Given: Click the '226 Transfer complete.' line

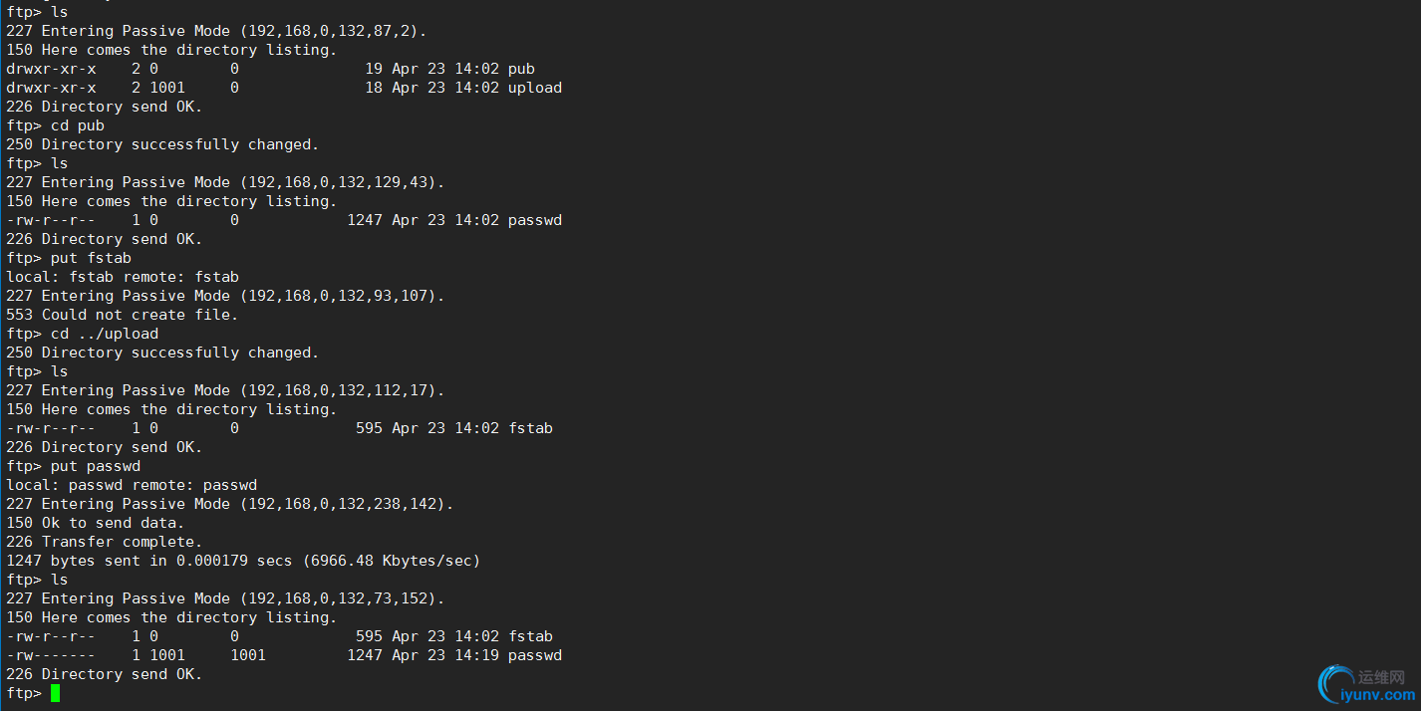Looking at the screenshot, I should (105, 542).
